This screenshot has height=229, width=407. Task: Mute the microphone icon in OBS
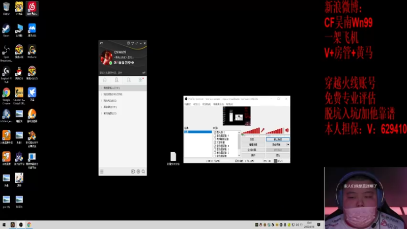click(x=263, y=130)
